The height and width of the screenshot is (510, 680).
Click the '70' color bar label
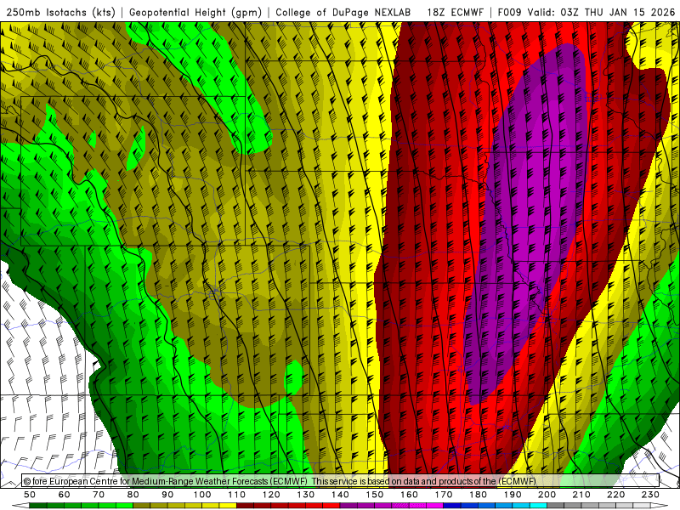click(99, 495)
